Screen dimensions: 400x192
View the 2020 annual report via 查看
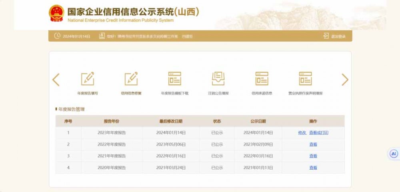tap(313, 168)
